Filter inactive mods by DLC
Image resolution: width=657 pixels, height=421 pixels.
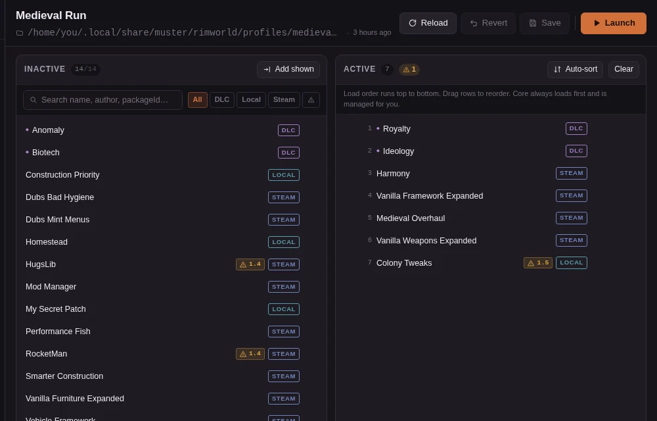(x=221, y=100)
